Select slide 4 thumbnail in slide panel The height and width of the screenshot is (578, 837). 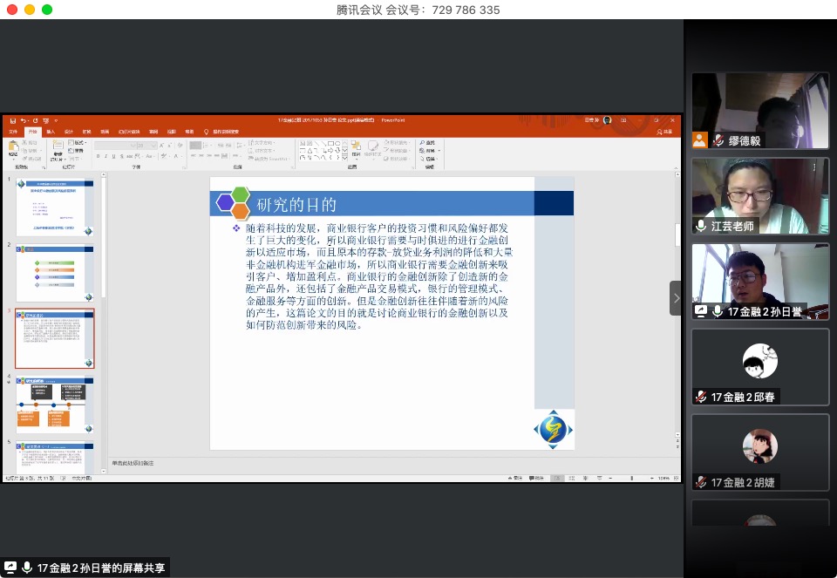55,405
